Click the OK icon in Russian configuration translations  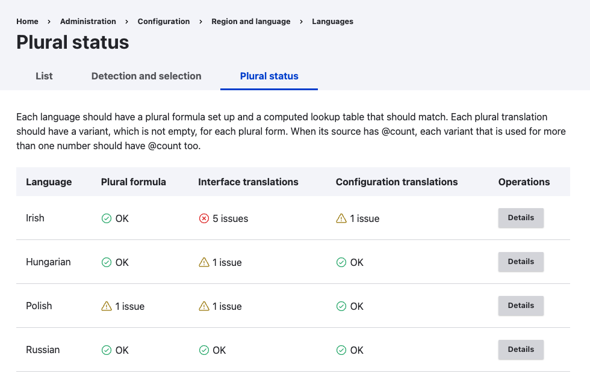[341, 350]
